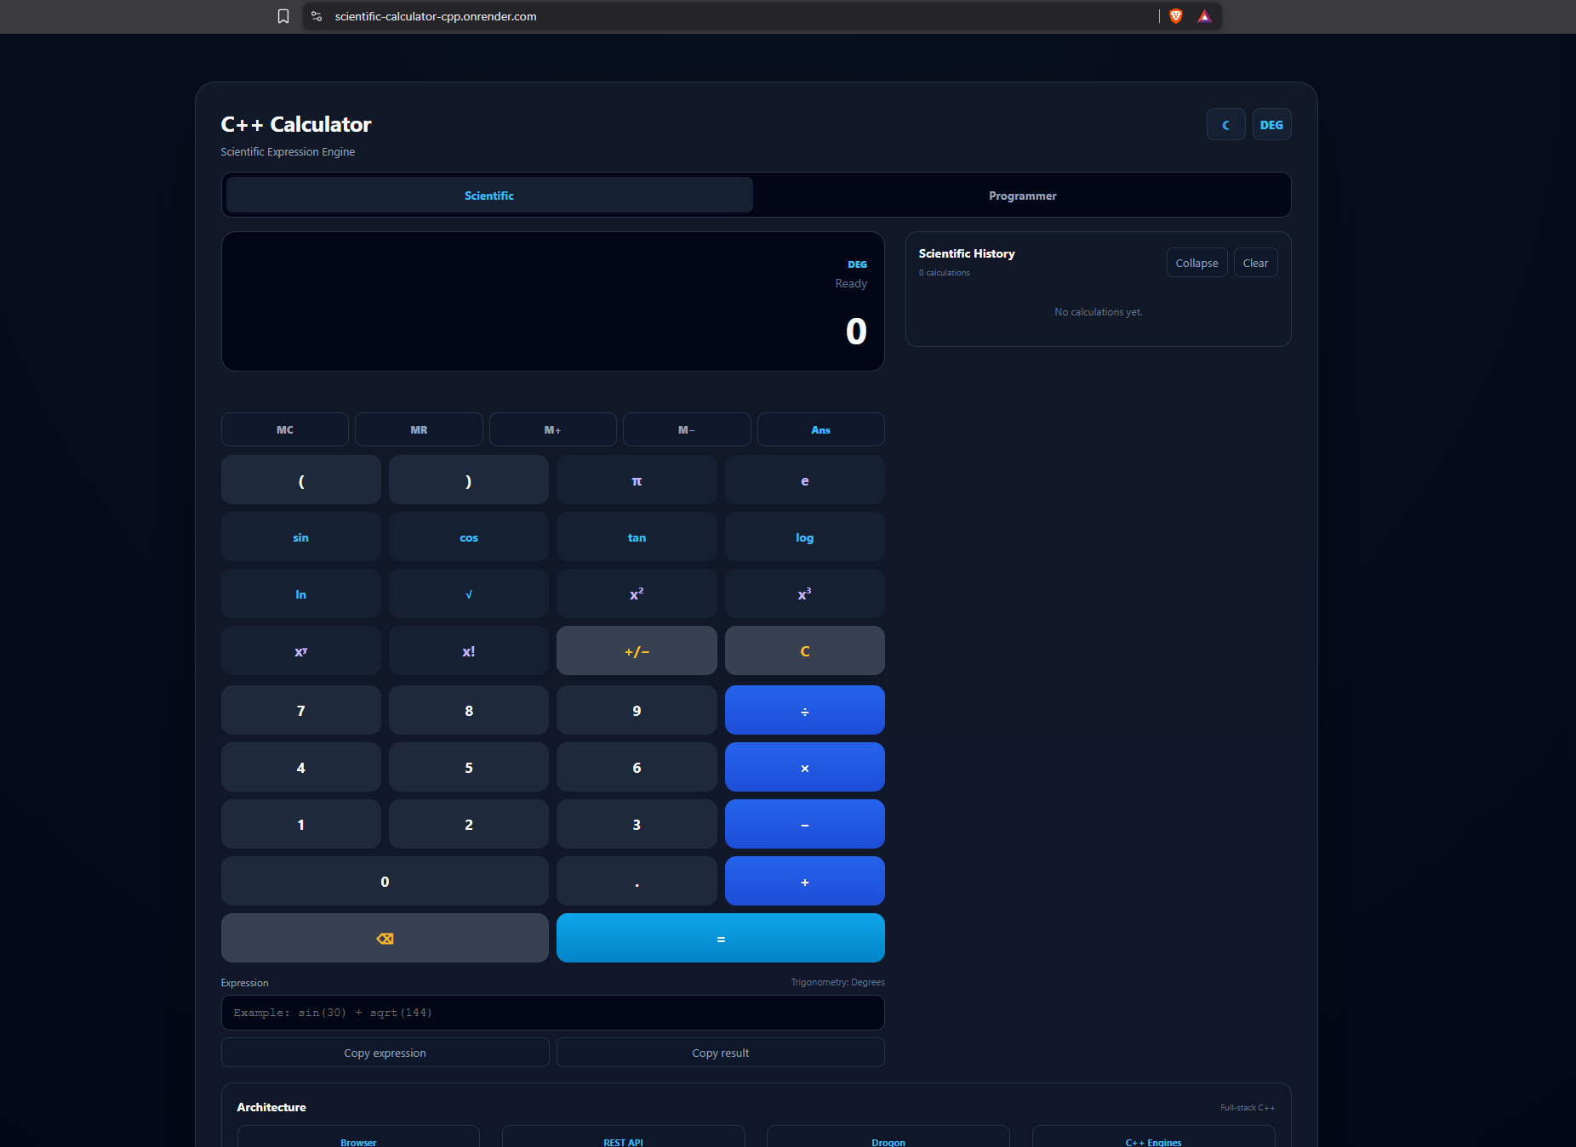Click the '0 calculations' history count
1576x1147 pixels.
[944, 273]
